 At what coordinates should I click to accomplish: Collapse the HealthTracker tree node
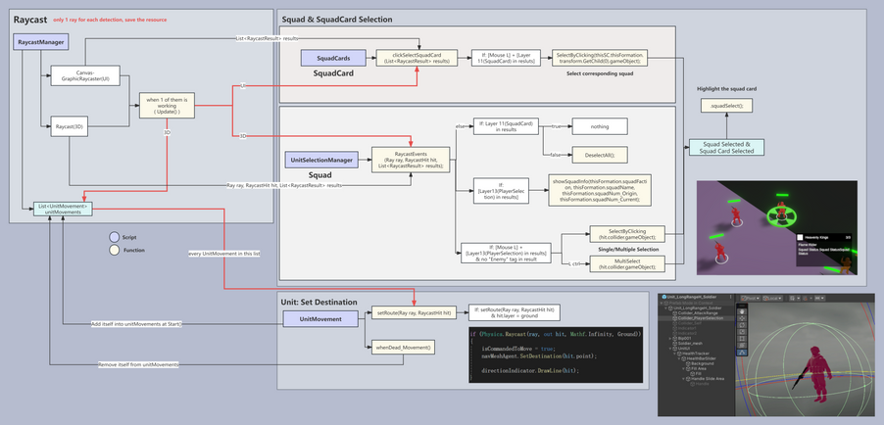coord(674,354)
